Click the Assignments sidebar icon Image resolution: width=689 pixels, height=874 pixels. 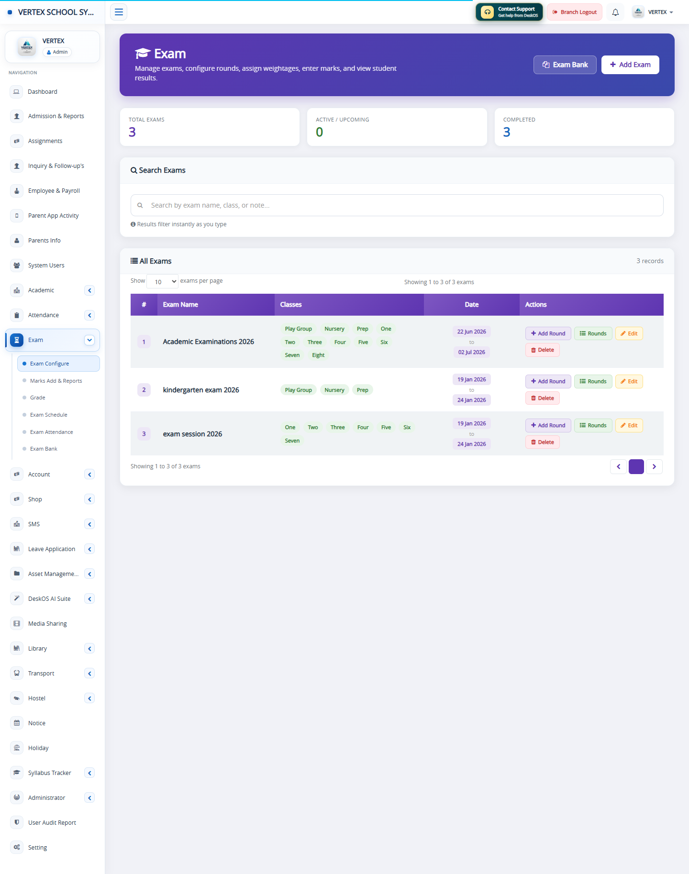(17, 141)
